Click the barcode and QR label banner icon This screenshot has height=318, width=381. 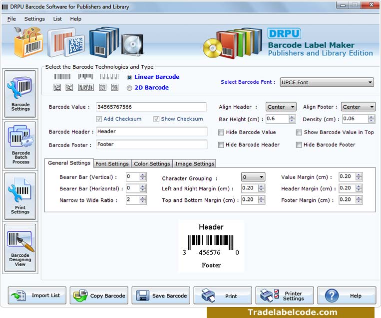click(x=66, y=42)
